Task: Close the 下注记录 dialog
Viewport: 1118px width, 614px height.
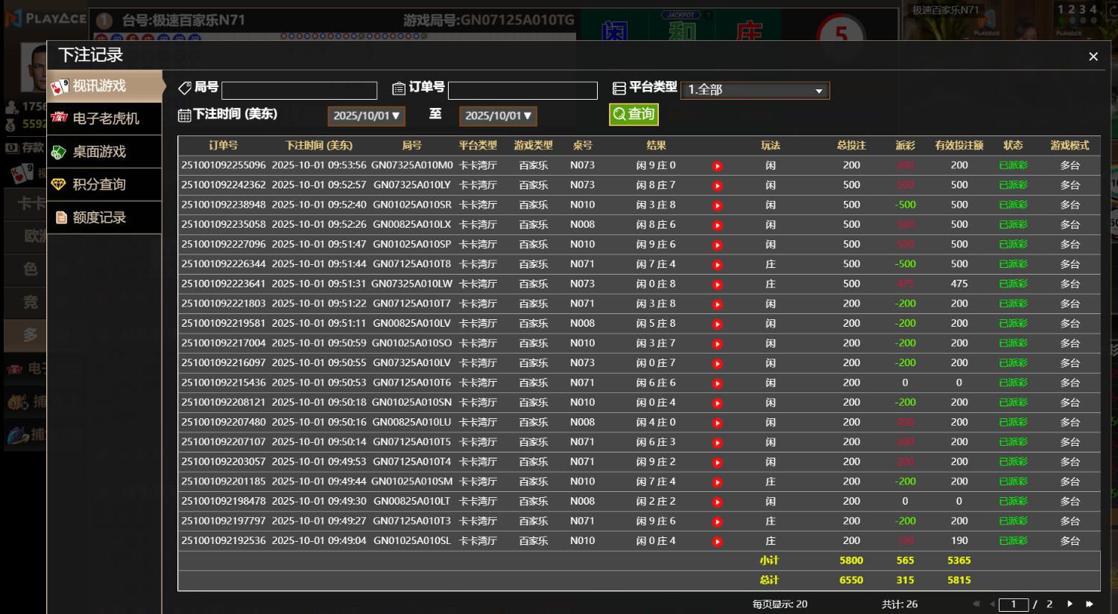Action: click(1093, 57)
